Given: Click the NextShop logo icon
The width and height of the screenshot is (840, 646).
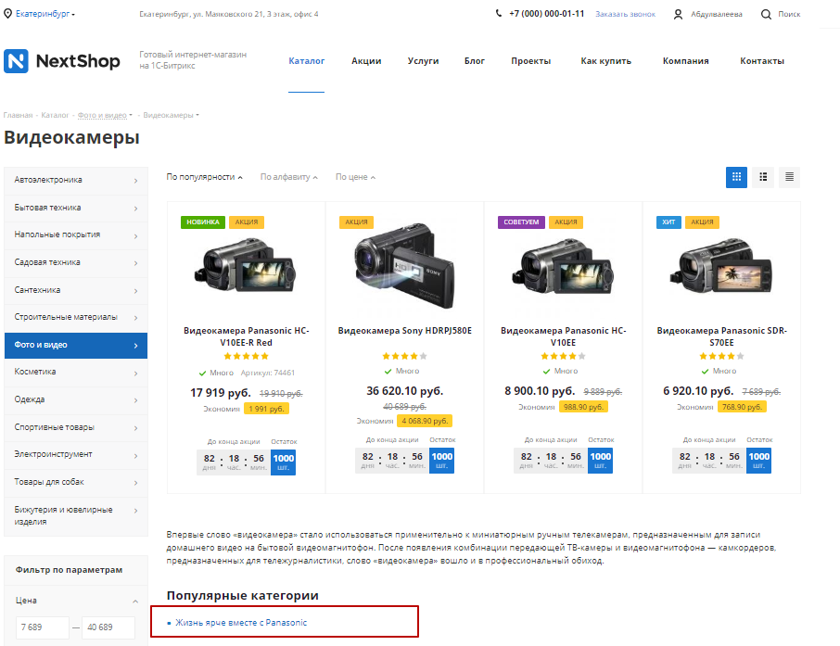Looking at the screenshot, I should point(16,61).
